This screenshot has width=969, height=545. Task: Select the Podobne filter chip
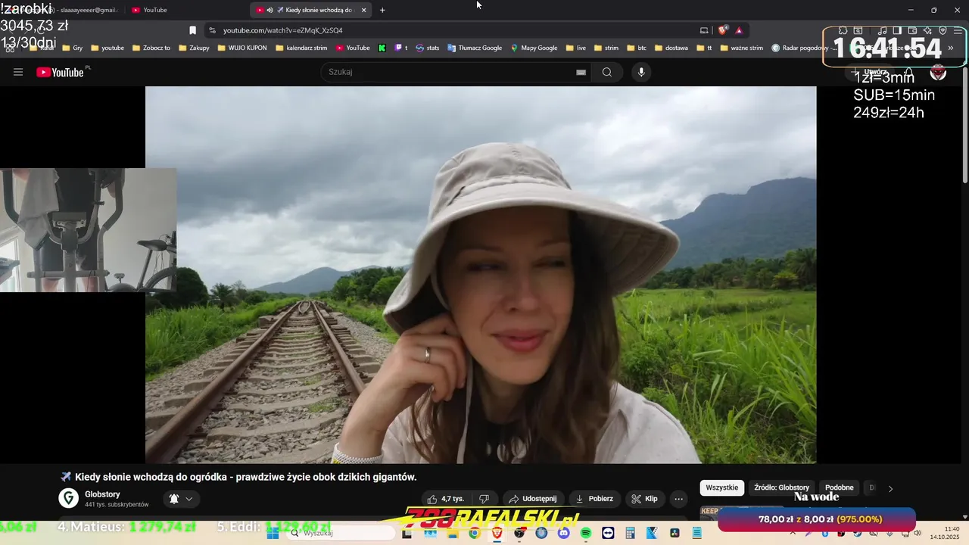tap(839, 487)
